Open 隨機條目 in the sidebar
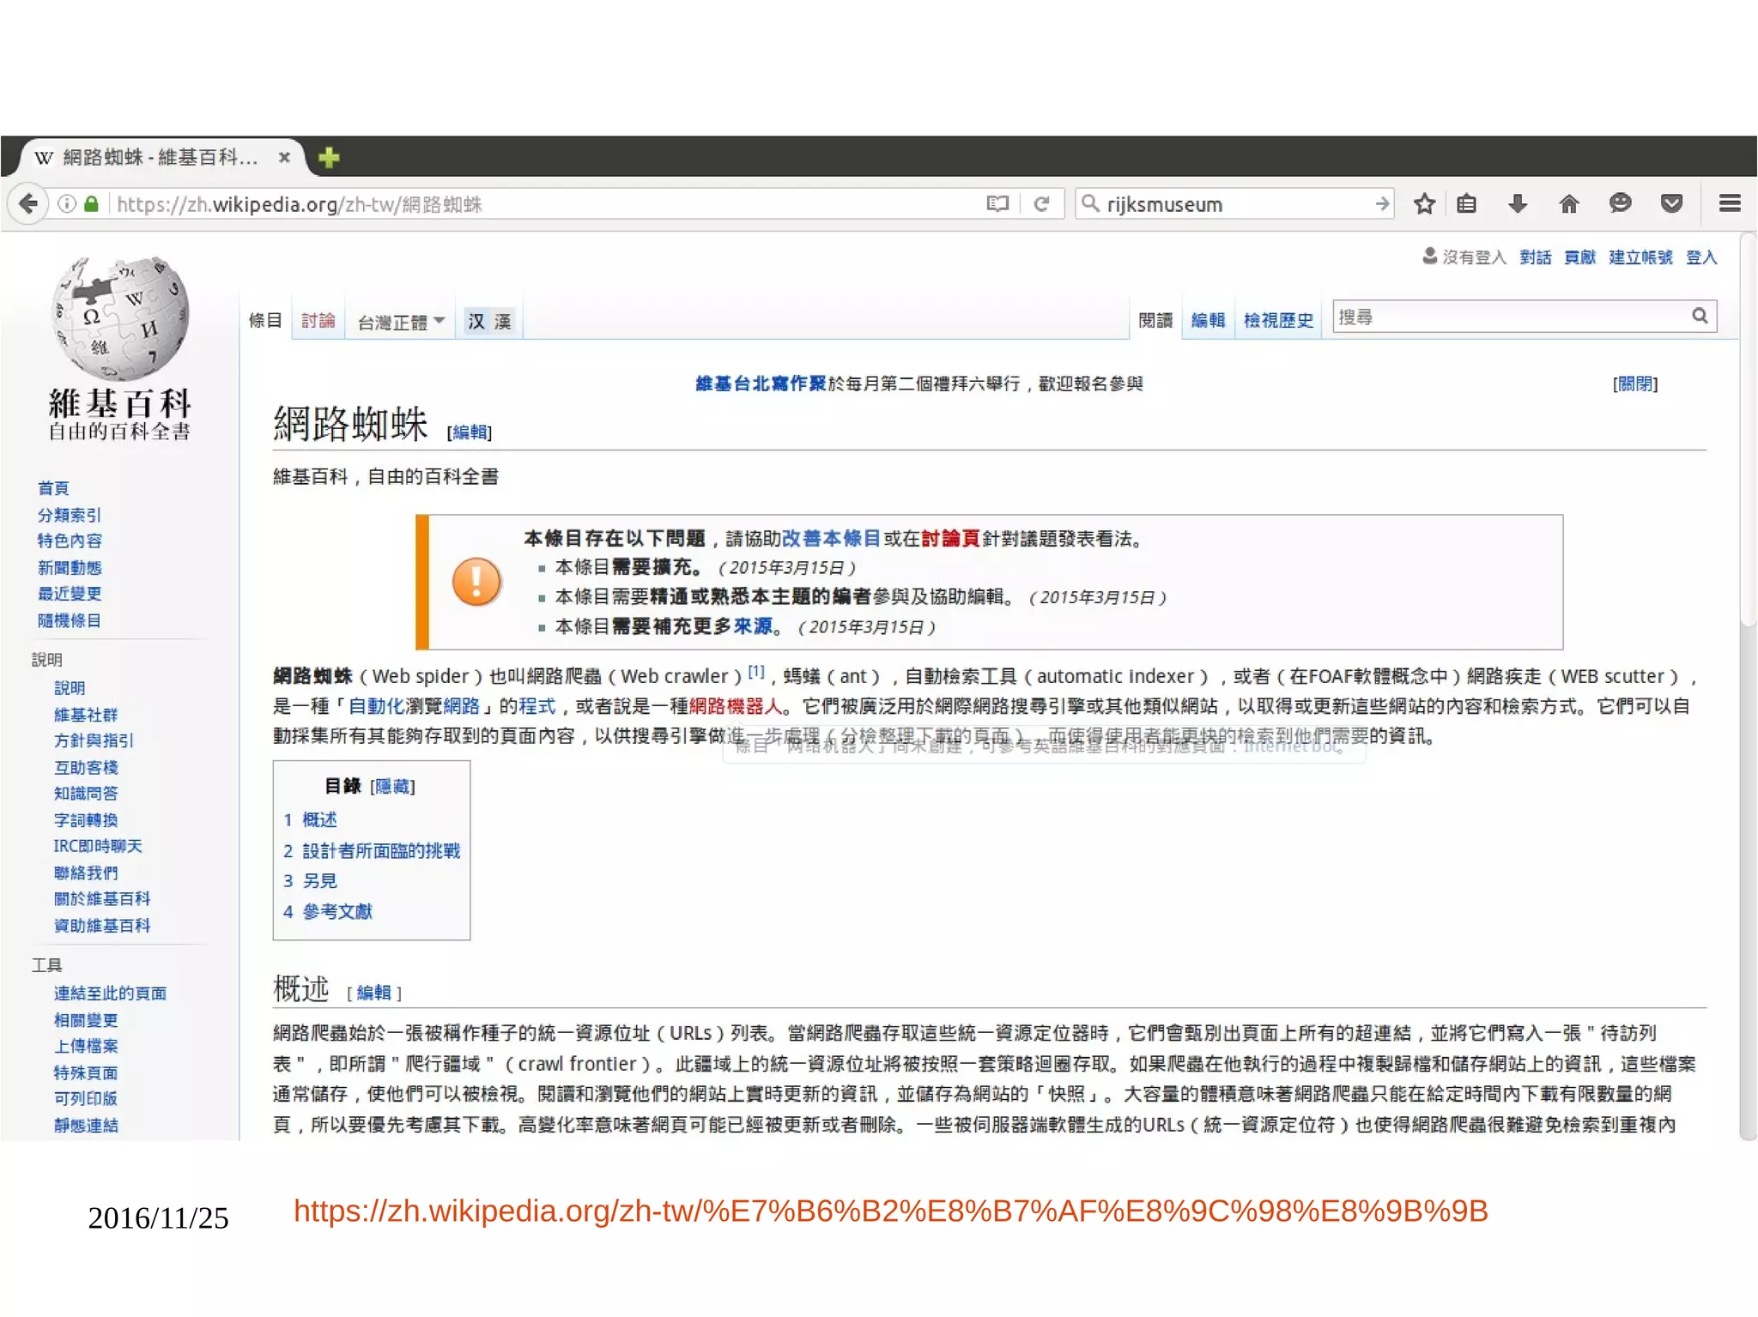1758x1317 pixels. pyautogui.click(x=70, y=621)
